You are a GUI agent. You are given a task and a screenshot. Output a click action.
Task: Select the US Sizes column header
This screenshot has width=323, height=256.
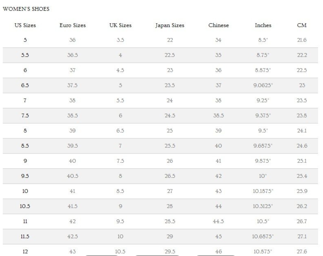pyautogui.click(x=25, y=26)
